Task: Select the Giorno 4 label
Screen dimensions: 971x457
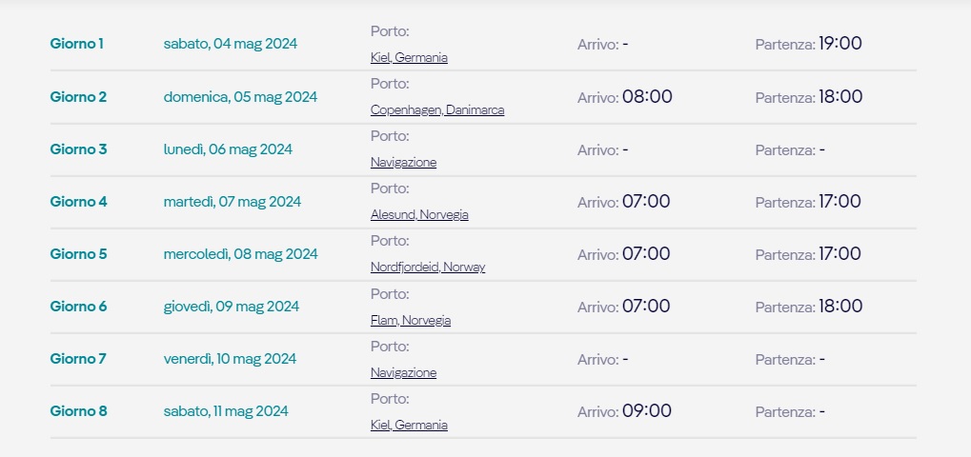Action: coord(78,202)
